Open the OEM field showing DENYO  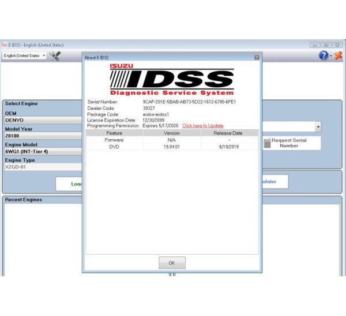coord(43,120)
